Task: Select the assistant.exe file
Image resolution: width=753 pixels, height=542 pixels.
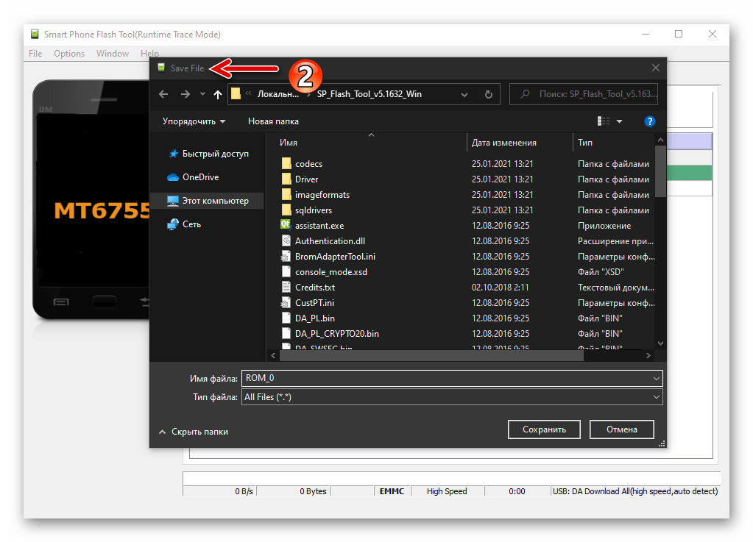Action: (x=319, y=226)
